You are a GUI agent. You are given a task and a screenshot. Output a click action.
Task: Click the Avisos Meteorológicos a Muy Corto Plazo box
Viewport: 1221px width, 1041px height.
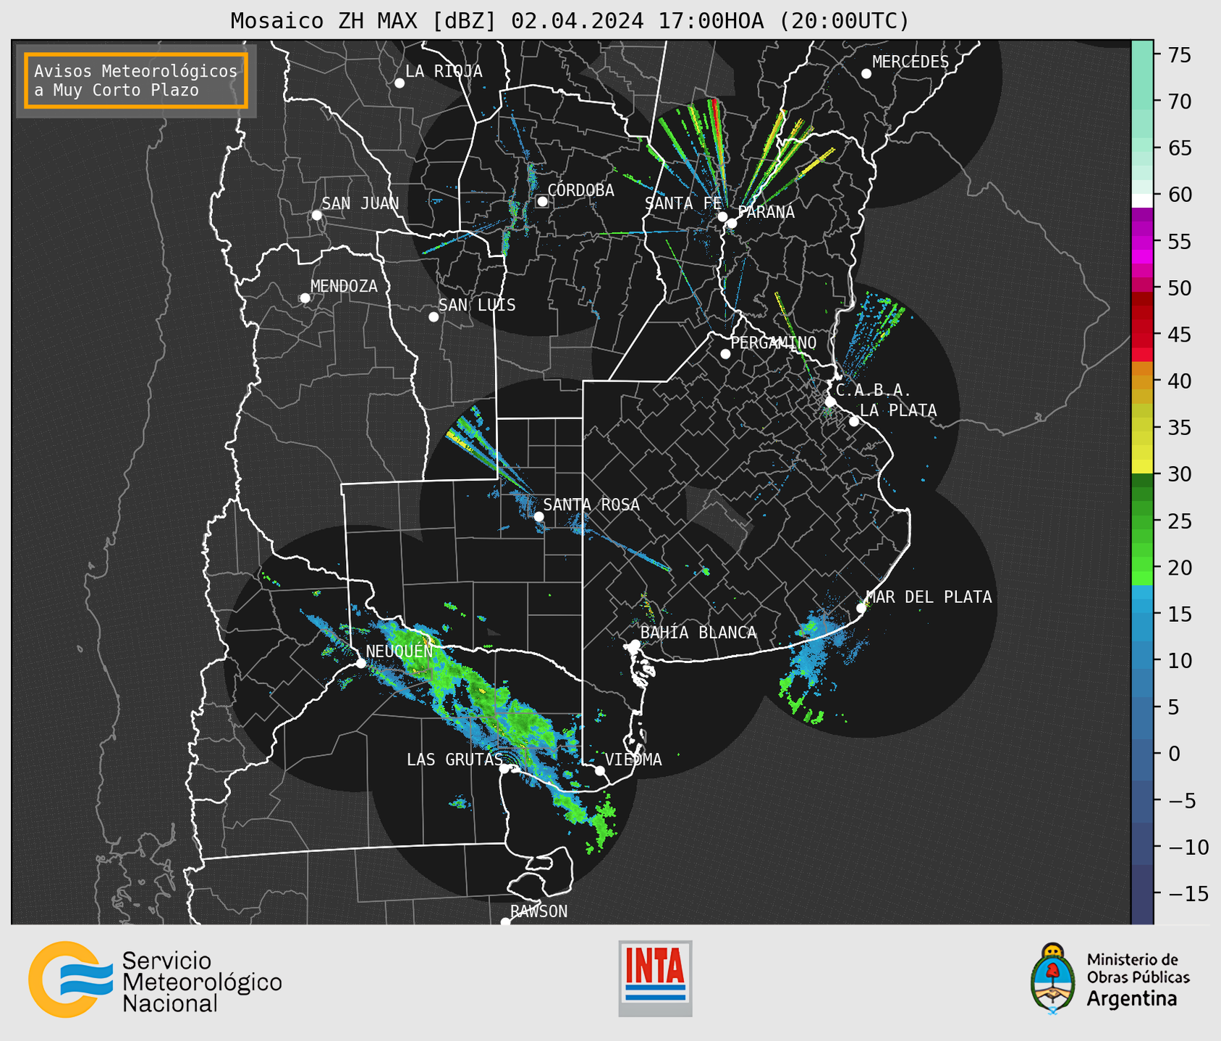click(136, 80)
